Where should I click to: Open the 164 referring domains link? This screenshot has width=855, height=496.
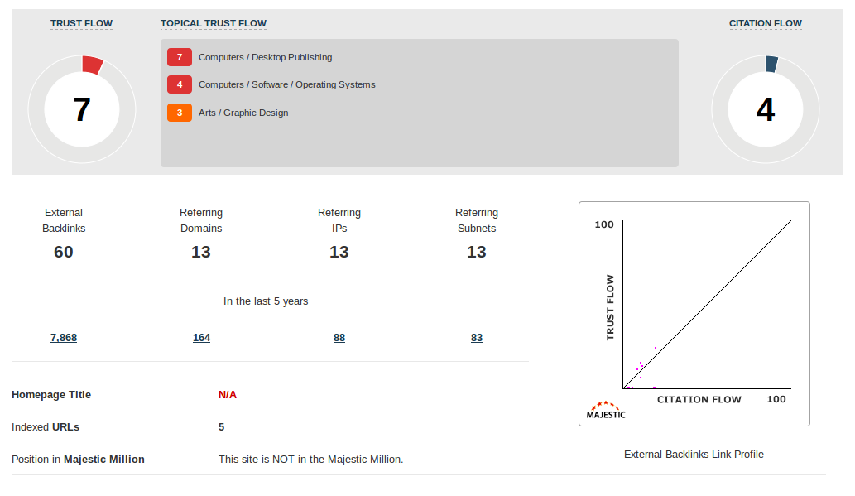point(201,338)
